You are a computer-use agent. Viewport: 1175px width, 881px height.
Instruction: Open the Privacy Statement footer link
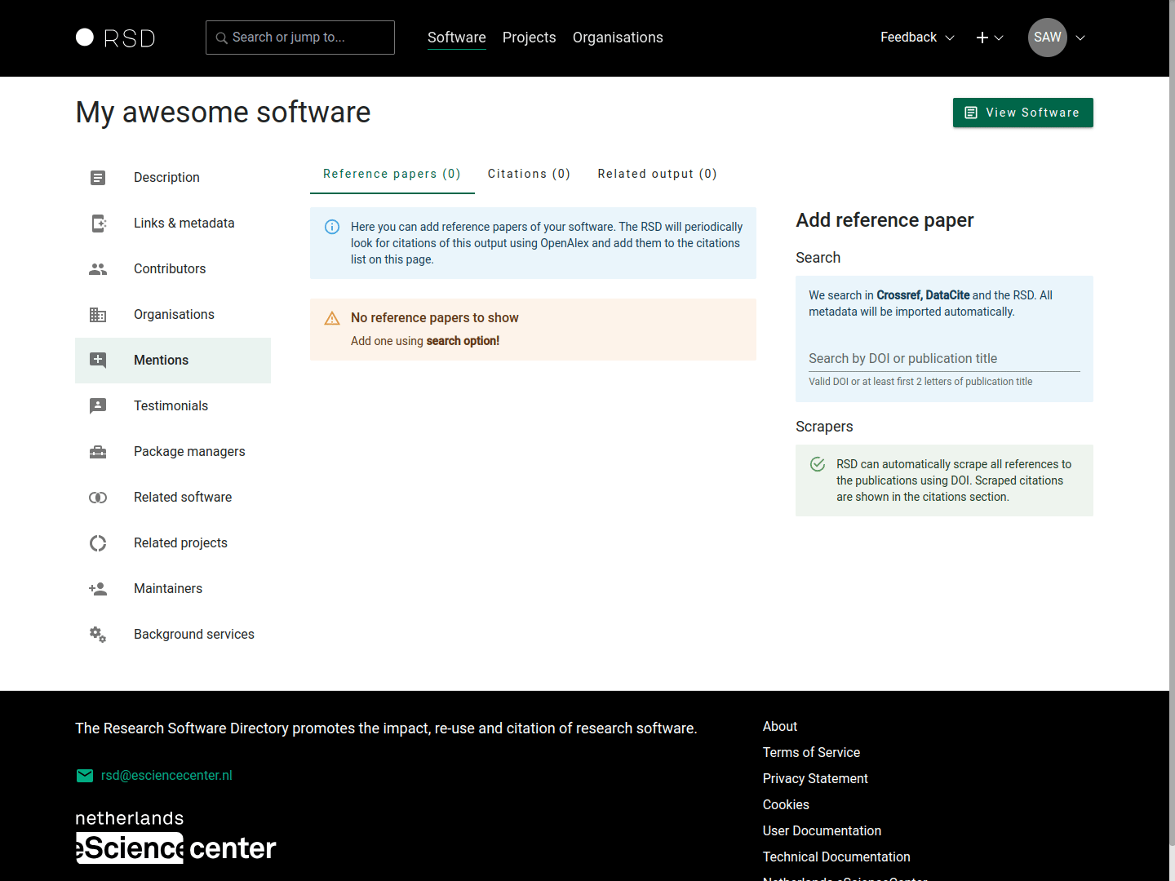pos(814,779)
